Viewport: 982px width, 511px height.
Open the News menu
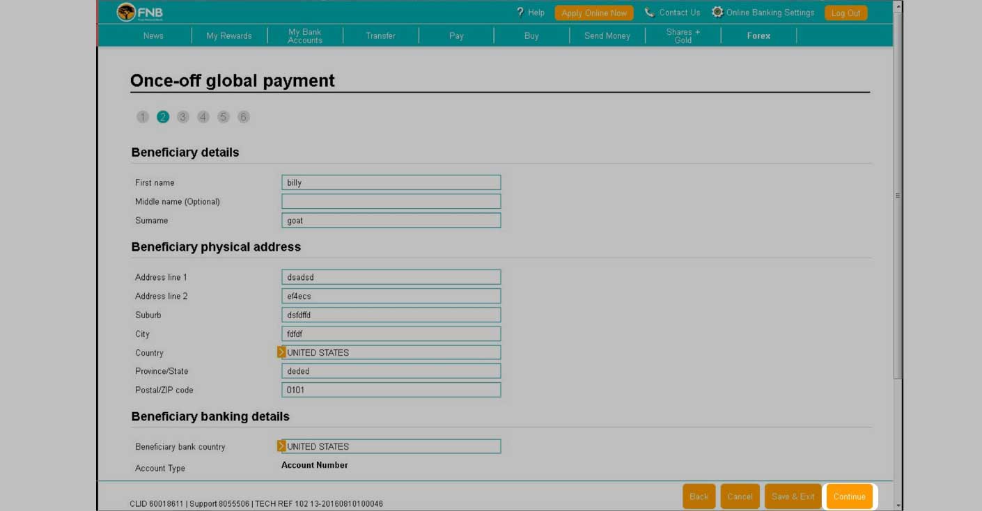[153, 36]
